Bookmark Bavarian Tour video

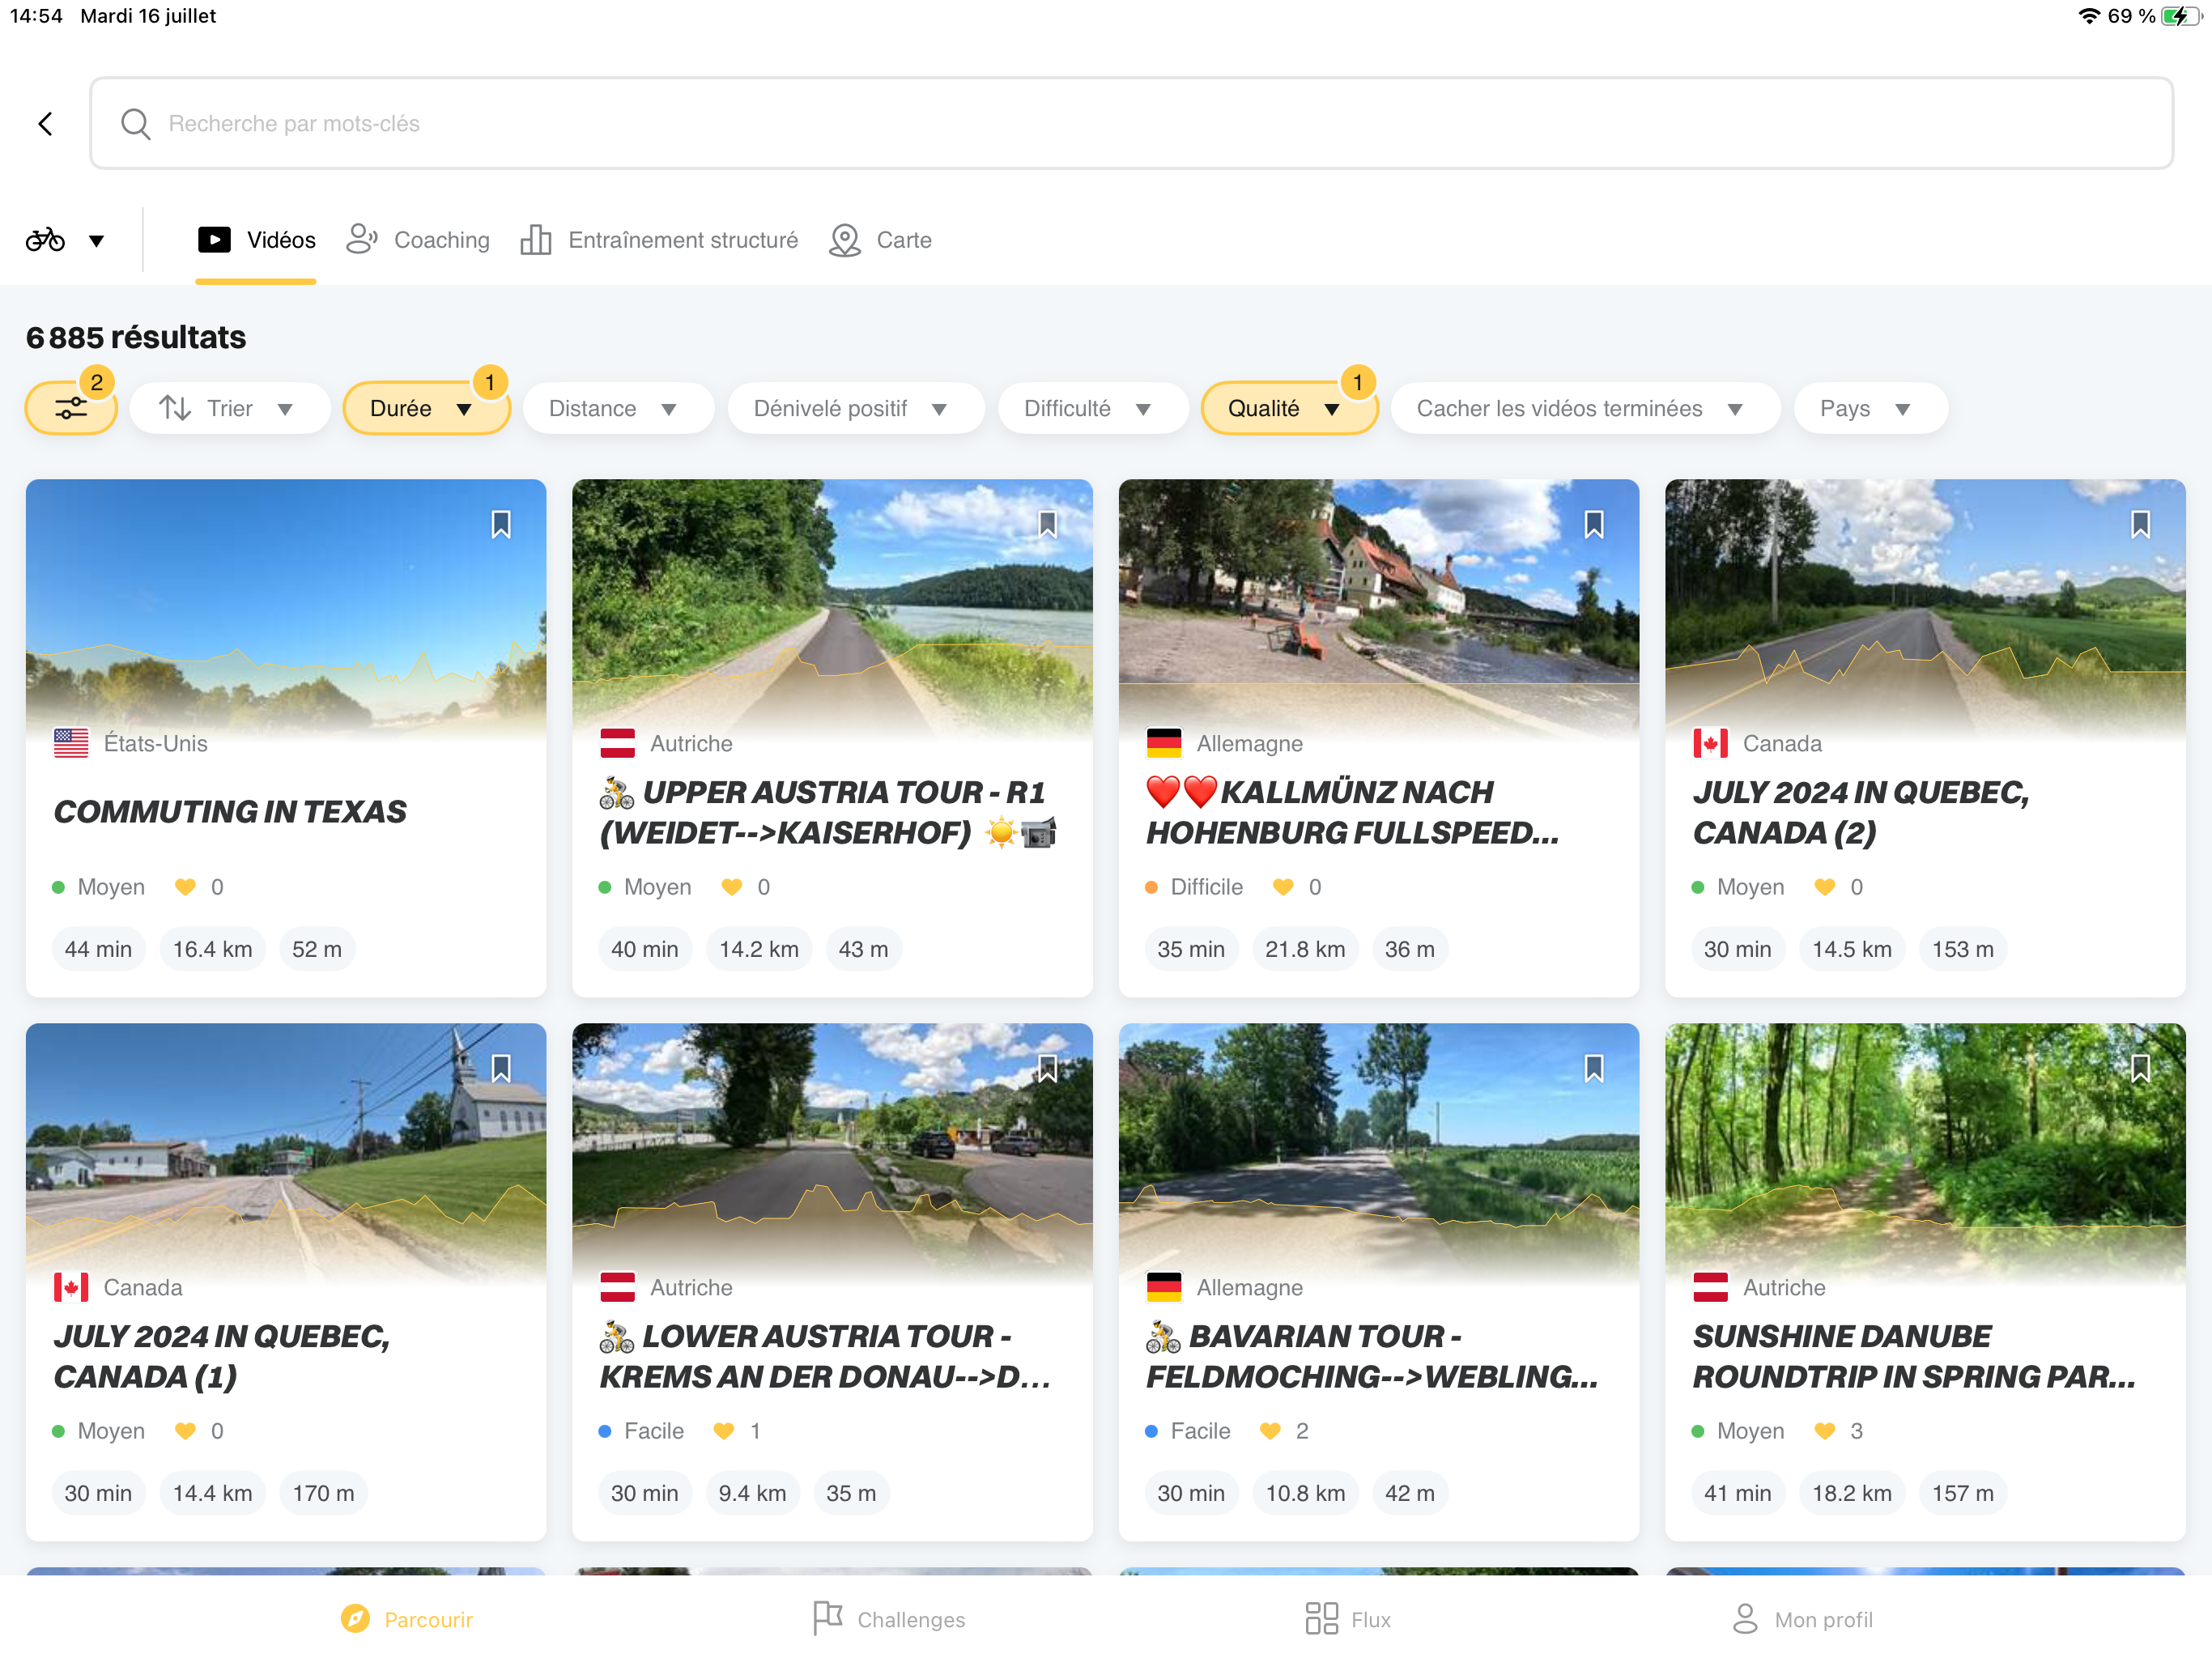click(x=1594, y=1069)
